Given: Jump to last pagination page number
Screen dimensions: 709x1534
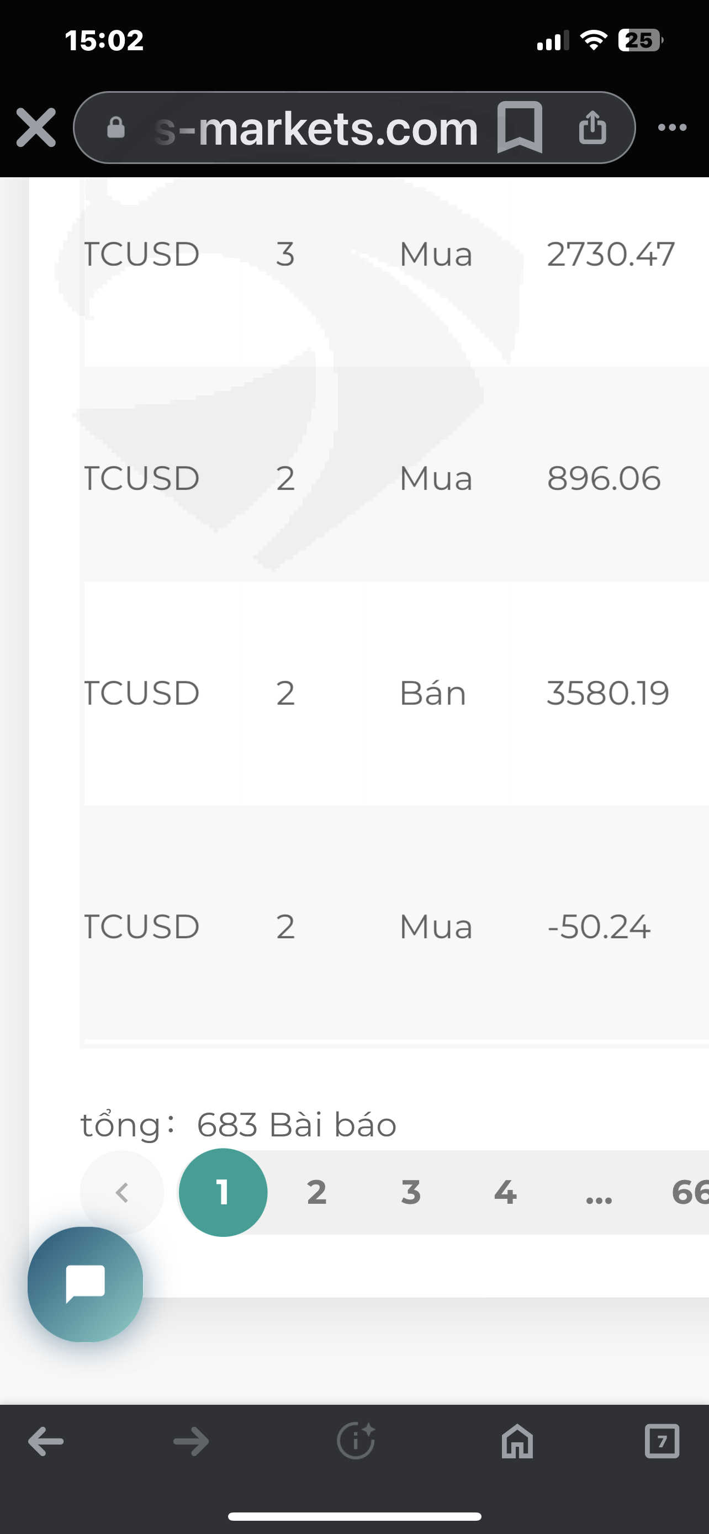Looking at the screenshot, I should point(689,1192).
